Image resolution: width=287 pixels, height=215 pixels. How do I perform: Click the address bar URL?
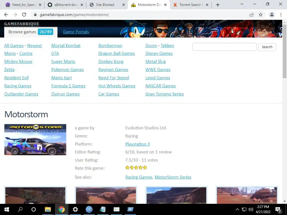click(74, 15)
